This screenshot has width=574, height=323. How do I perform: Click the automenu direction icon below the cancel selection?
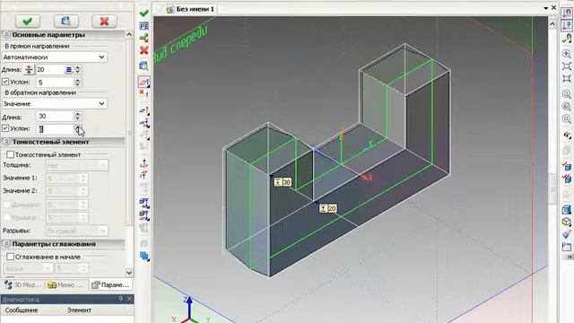(x=143, y=110)
